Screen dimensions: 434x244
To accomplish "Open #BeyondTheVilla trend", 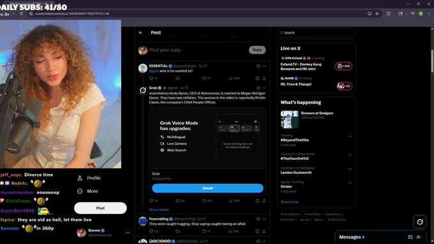I will tap(294, 140).
